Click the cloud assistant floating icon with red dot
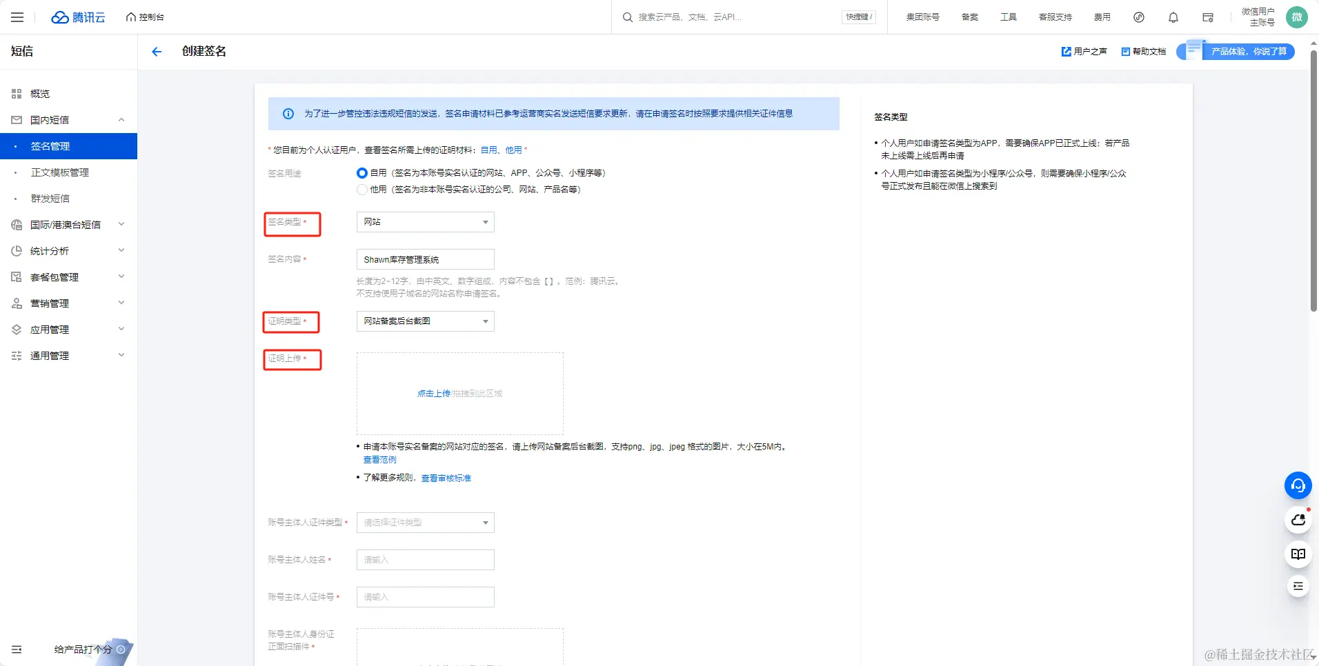 click(1298, 520)
